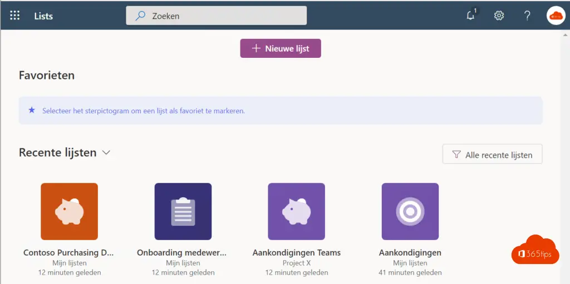The image size is (570, 284).
Task: Open the orange Contoso Purchasing piggy bank tile
Action: point(69,211)
